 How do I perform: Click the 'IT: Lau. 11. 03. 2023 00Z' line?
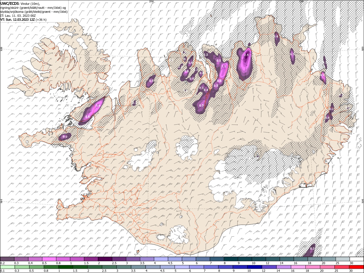(x=18, y=16)
